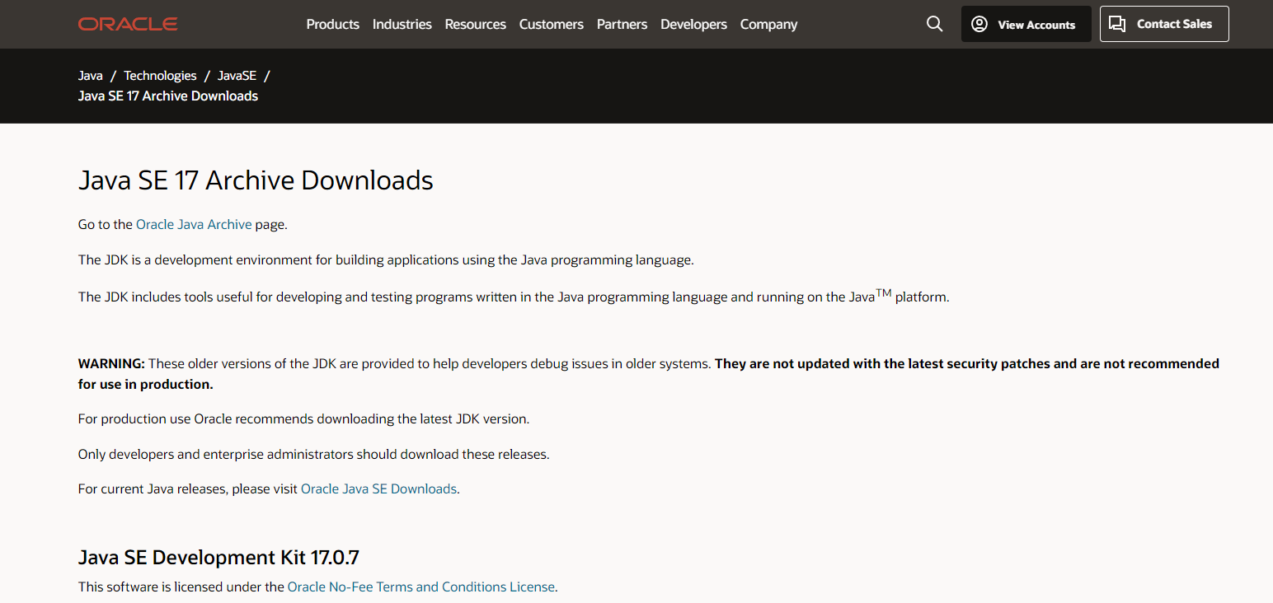Click the user icon in View Accounts
Image resolution: width=1273 pixels, height=603 pixels.
[x=979, y=25]
